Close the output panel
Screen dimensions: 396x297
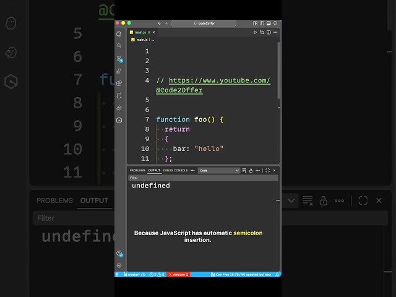(x=274, y=171)
